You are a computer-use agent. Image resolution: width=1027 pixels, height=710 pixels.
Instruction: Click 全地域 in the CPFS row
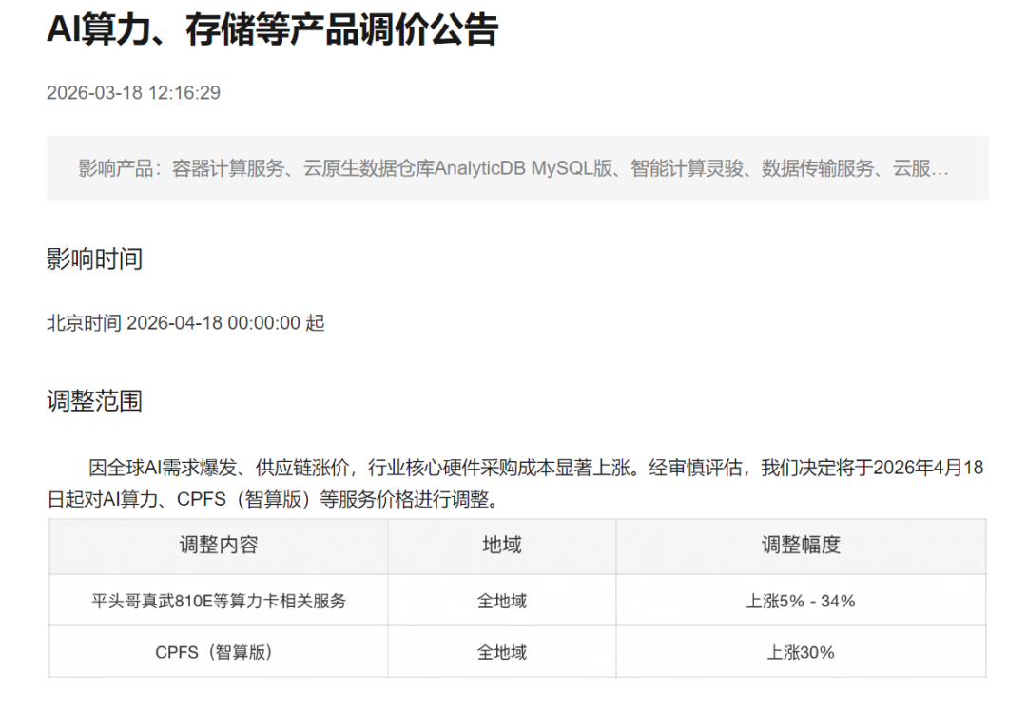[501, 652]
